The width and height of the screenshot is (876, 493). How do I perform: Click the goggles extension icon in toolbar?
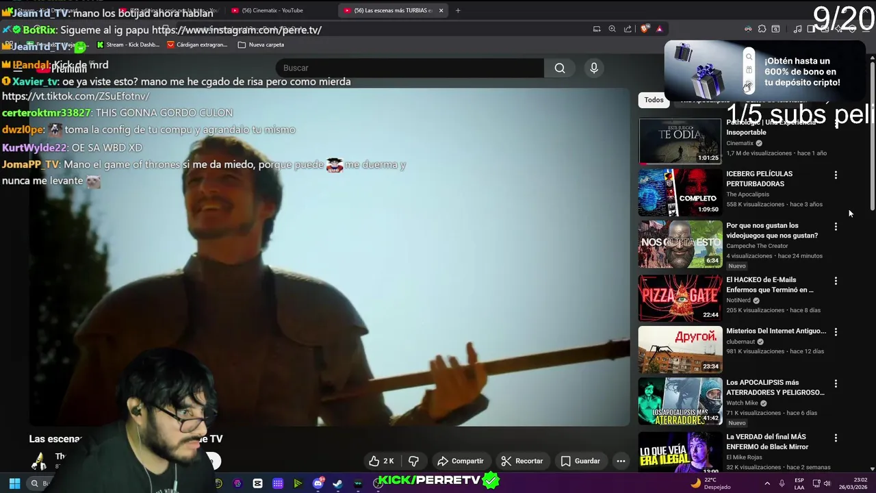[748, 29]
